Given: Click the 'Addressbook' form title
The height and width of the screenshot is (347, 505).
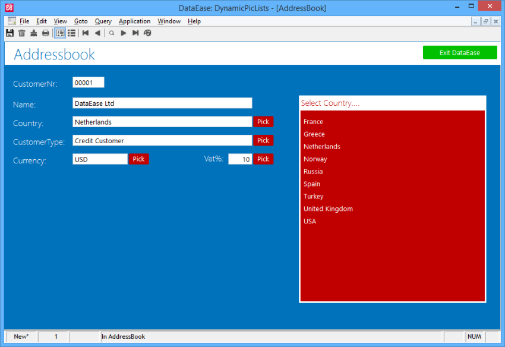Looking at the screenshot, I should [x=55, y=54].
